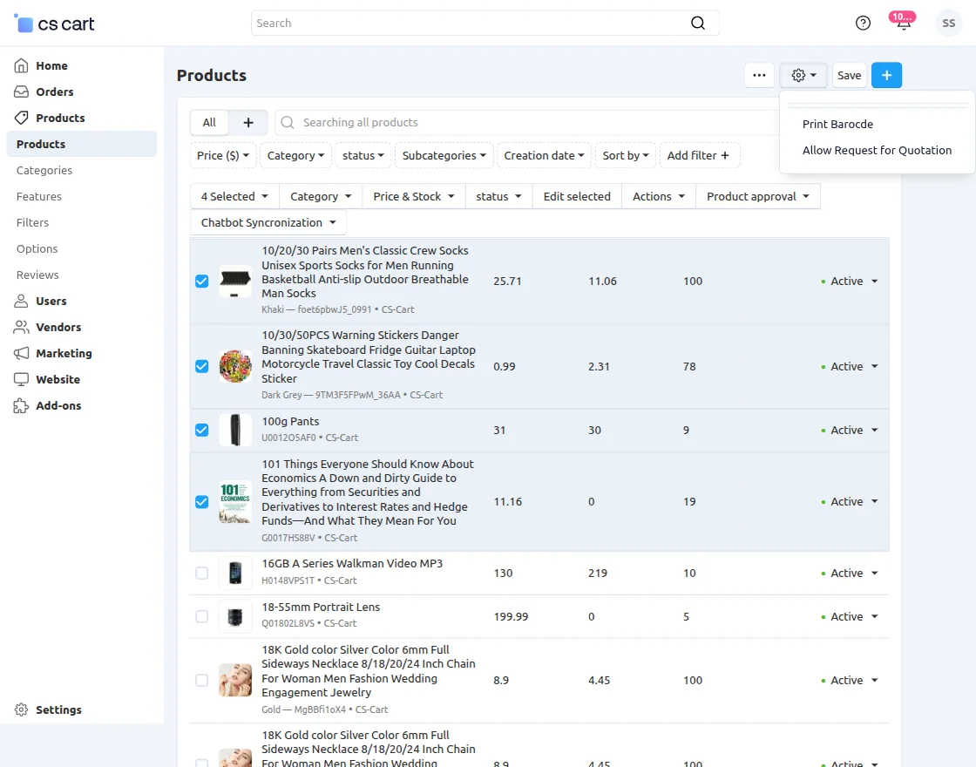Click the search magnifier icon in top bar
The image size is (976, 767).
coord(698,24)
